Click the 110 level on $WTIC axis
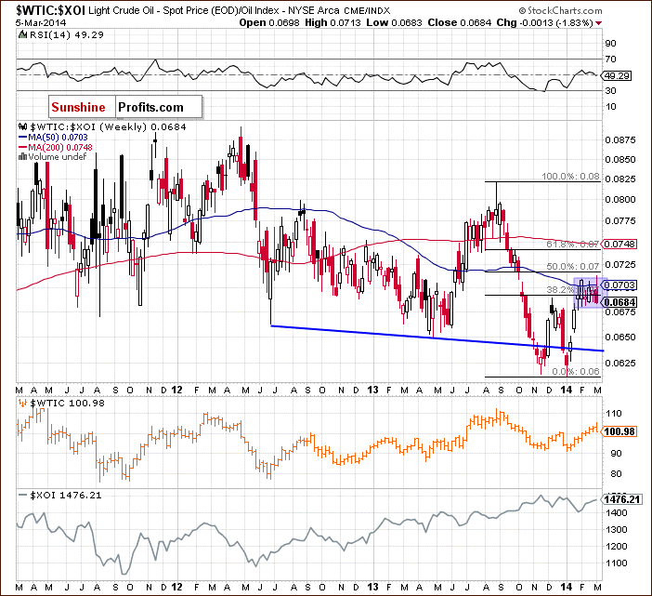Screen dimensions: 652x596 [x=614, y=413]
